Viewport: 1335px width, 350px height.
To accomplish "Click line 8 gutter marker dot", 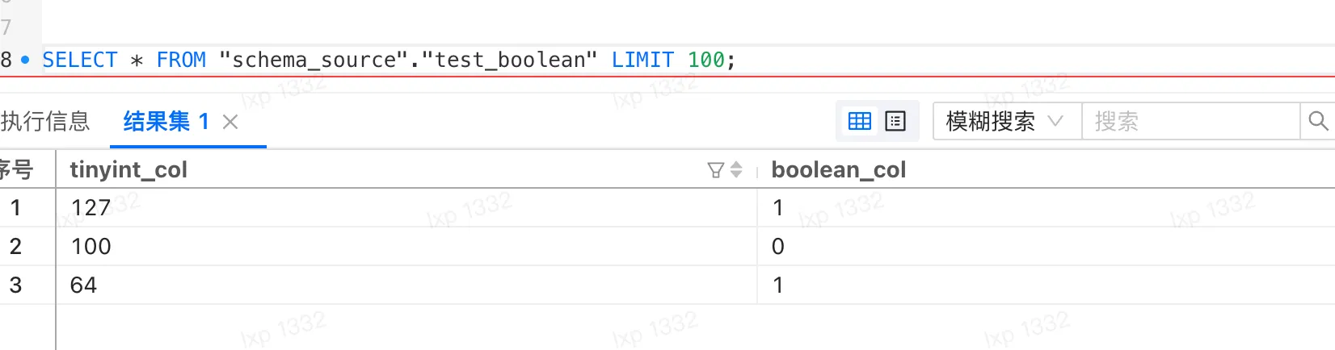I will (25, 60).
